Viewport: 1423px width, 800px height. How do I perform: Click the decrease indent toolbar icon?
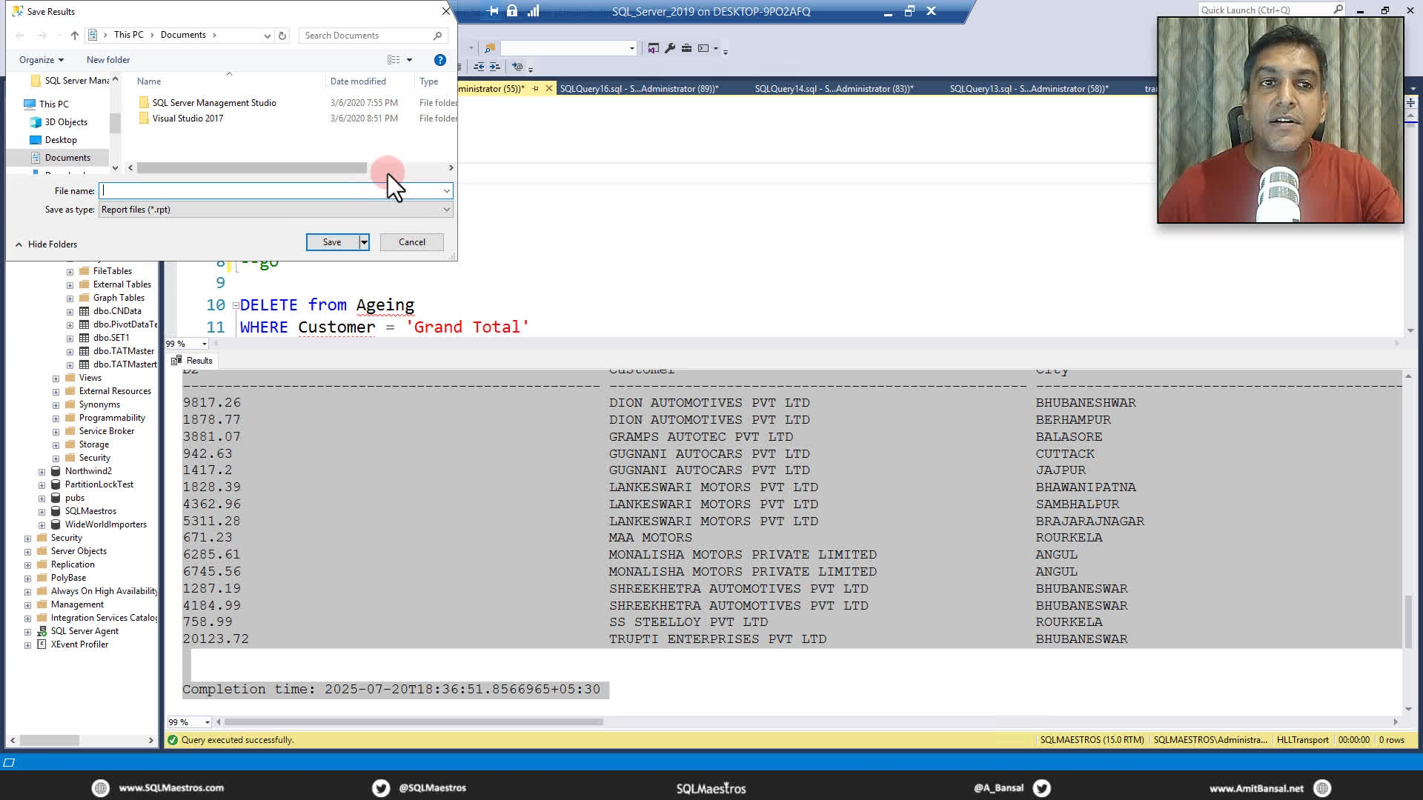(479, 67)
